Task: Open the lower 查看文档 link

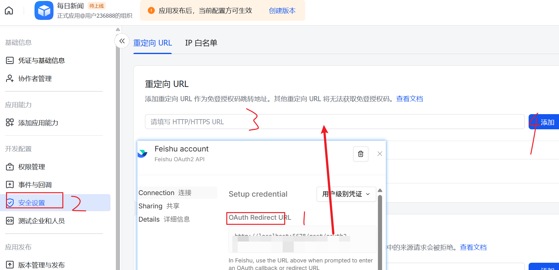Action: click(473, 248)
